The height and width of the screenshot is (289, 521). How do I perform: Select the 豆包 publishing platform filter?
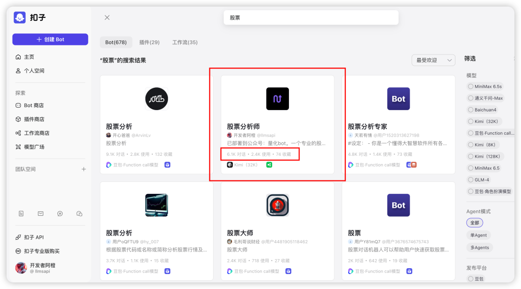476,279
